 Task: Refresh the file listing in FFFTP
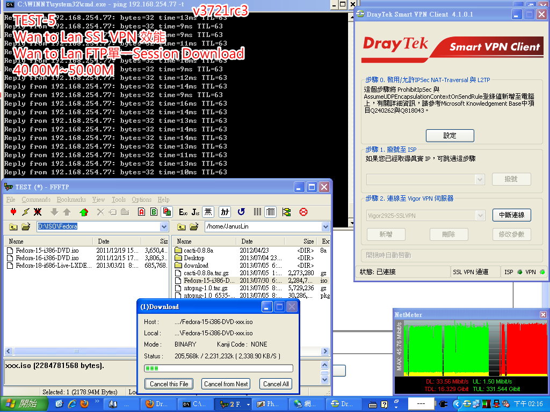click(241, 212)
